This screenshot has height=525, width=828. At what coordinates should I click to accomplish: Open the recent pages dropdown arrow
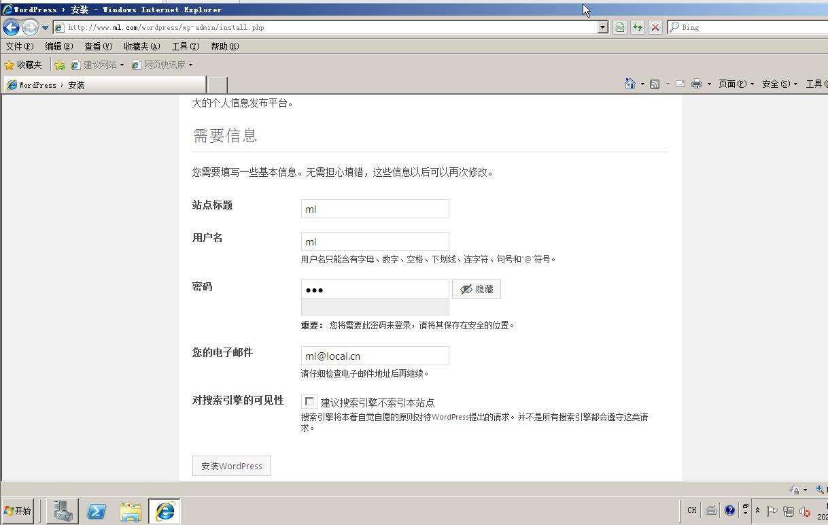coord(45,28)
